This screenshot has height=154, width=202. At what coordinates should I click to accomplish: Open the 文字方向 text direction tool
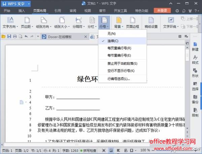coord(10,23)
